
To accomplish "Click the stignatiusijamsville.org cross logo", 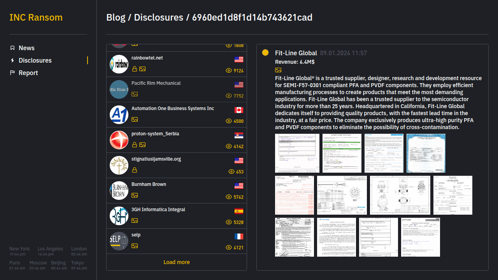I will [x=119, y=165].
